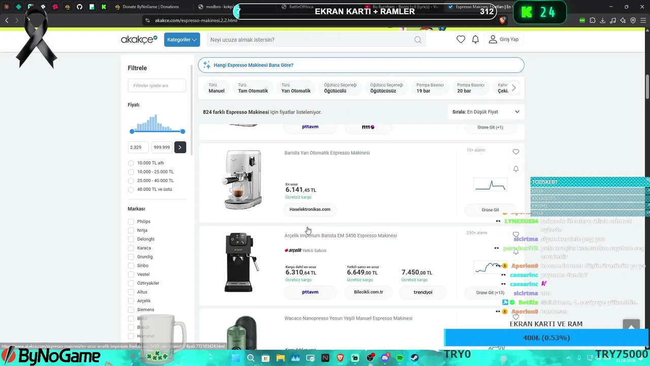Open the notifications bell in site header
The image size is (650, 366).
[475, 40]
